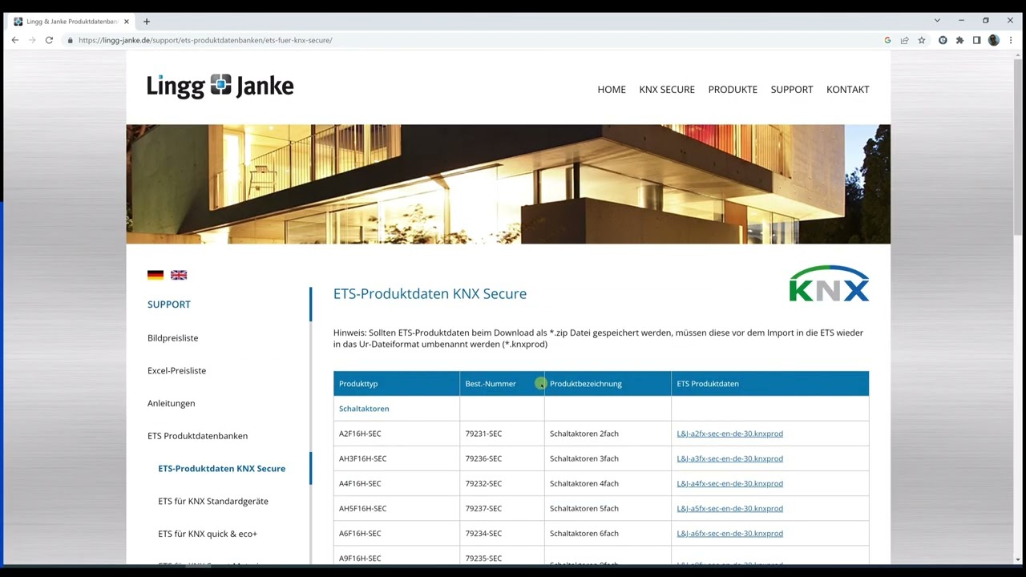Select order number 79232-SEC

tap(483, 483)
